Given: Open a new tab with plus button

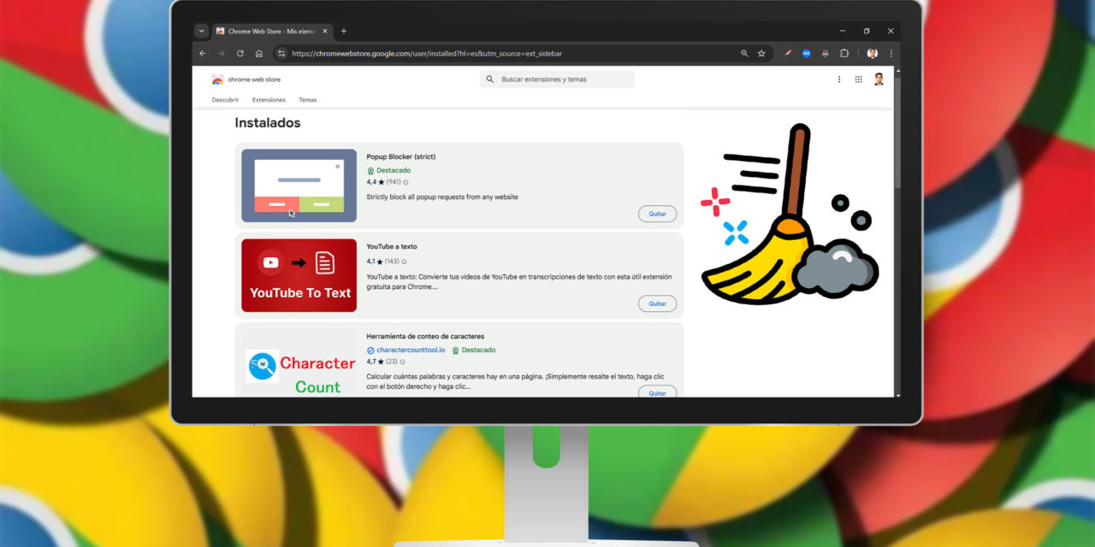Looking at the screenshot, I should tap(344, 31).
